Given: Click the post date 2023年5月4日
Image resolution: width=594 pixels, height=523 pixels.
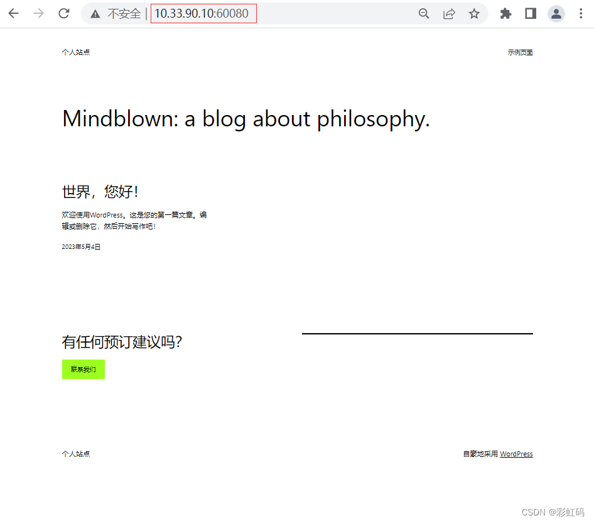Looking at the screenshot, I should [x=81, y=246].
